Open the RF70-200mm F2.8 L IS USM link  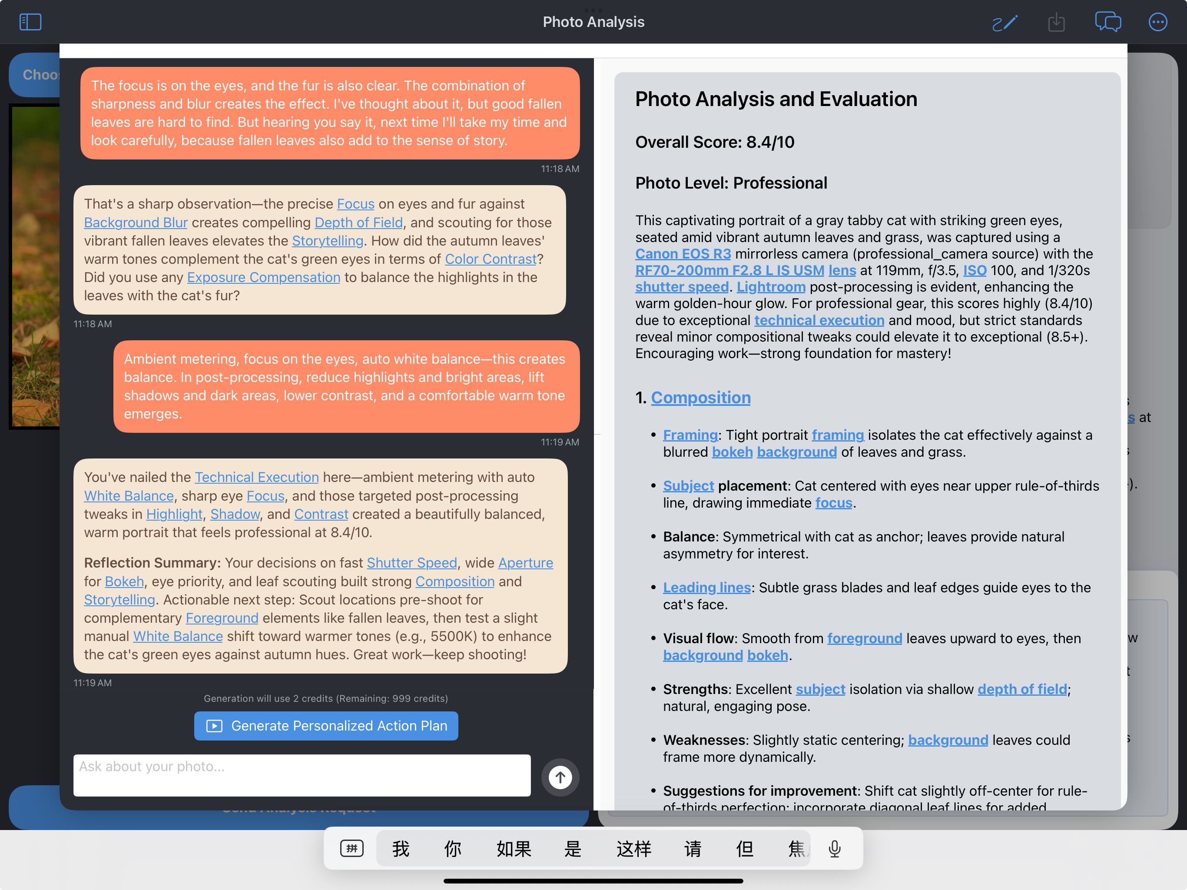click(730, 271)
